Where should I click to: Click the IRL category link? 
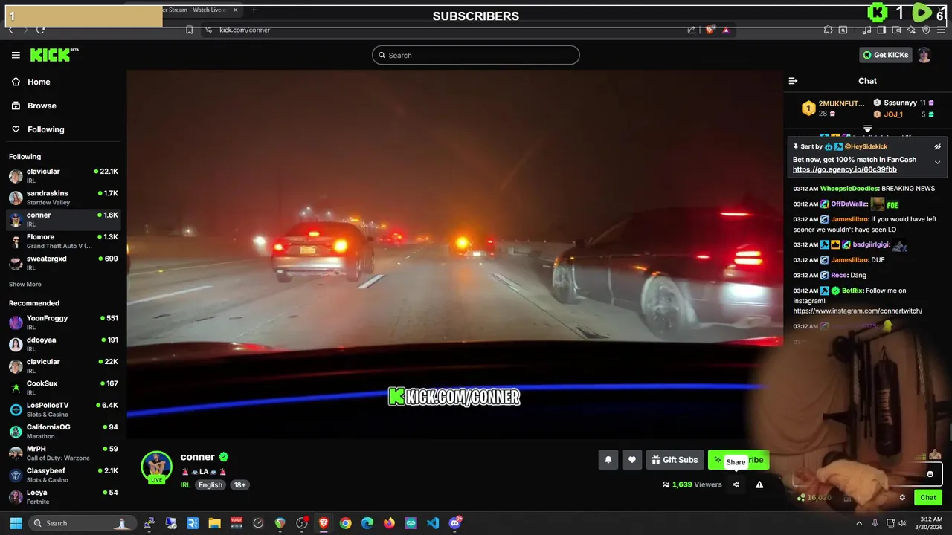(185, 485)
